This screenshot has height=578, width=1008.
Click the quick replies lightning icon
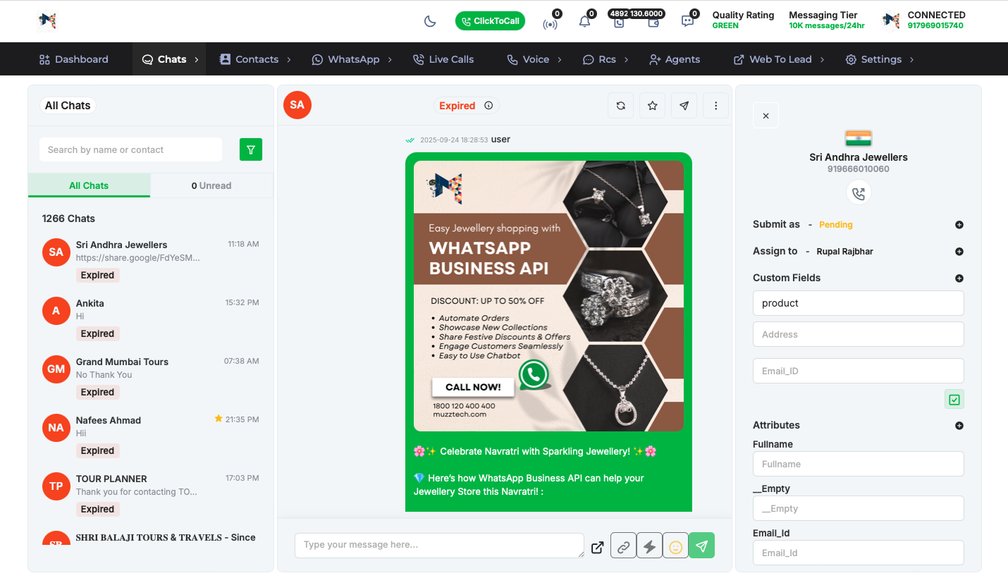click(x=649, y=547)
